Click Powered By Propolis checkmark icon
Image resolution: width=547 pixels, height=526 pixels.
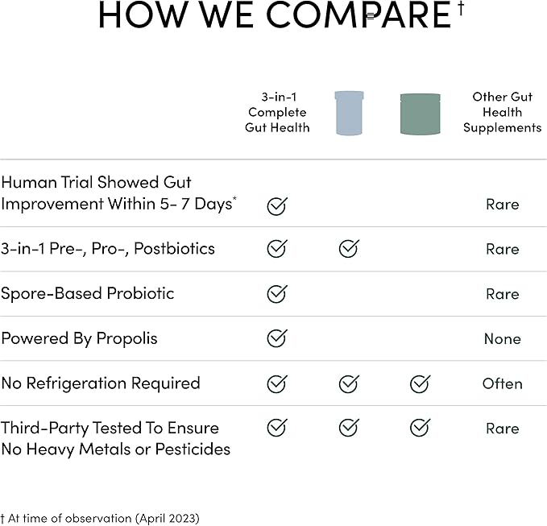click(276, 338)
